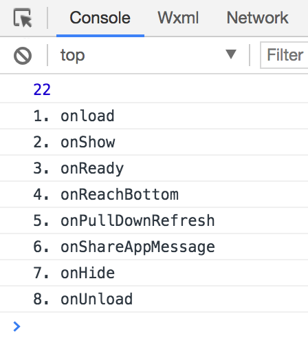Activate the inspect element picker icon

tap(23, 18)
